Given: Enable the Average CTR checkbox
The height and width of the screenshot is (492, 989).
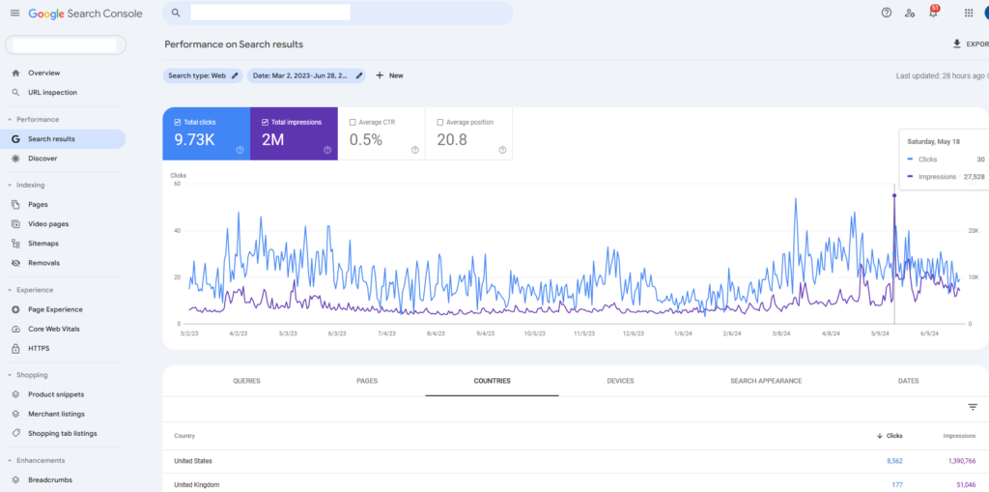Looking at the screenshot, I should pyautogui.click(x=353, y=123).
